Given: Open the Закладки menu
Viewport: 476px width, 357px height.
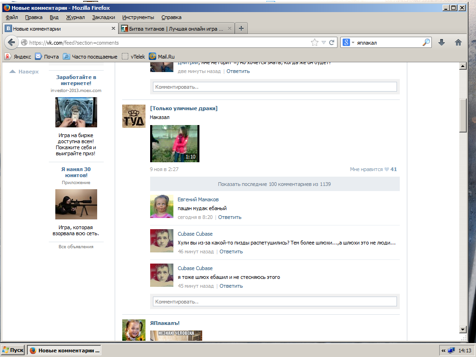Looking at the screenshot, I should 103,17.
